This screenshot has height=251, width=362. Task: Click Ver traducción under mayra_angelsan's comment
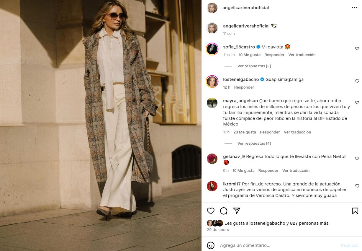pyautogui.click(x=297, y=132)
